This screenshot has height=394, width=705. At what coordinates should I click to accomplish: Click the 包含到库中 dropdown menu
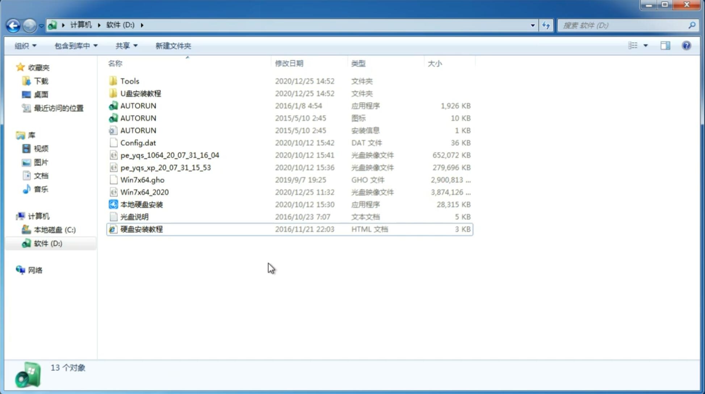click(x=75, y=46)
